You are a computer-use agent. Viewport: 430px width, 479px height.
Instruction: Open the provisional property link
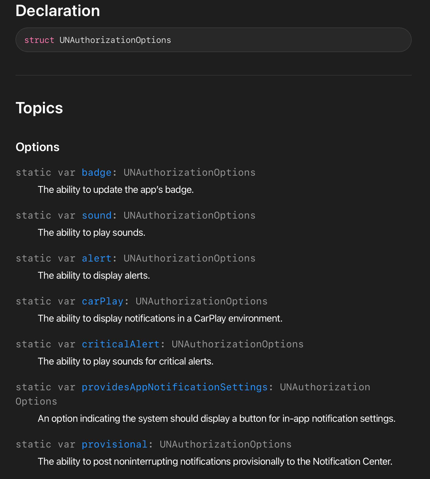pyautogui.click(x=115, y=444)
